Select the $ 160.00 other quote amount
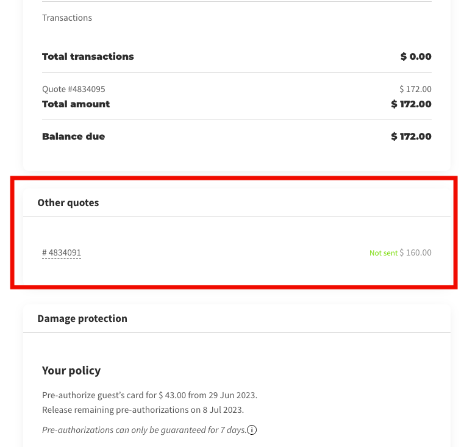This screenshot has height=447, width=464. (415, 252)
